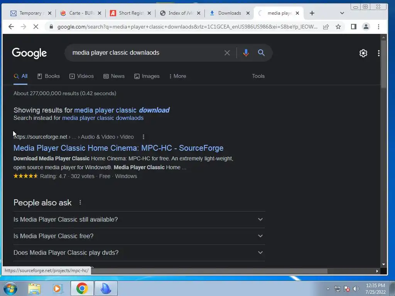Screen dimensions: 395x296
Task: Share this page from address bar
Action: pos(326,27)
